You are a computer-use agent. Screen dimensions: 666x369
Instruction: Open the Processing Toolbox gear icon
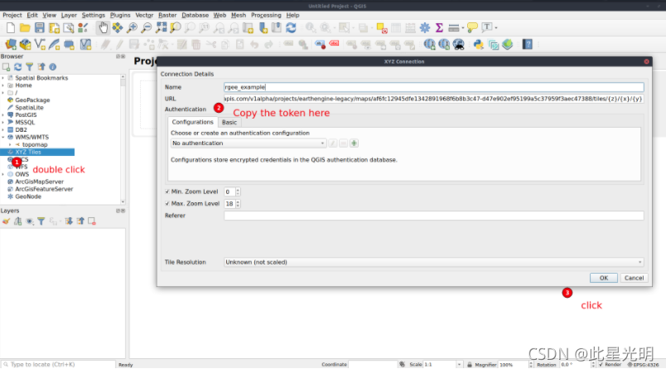[425, 28]
